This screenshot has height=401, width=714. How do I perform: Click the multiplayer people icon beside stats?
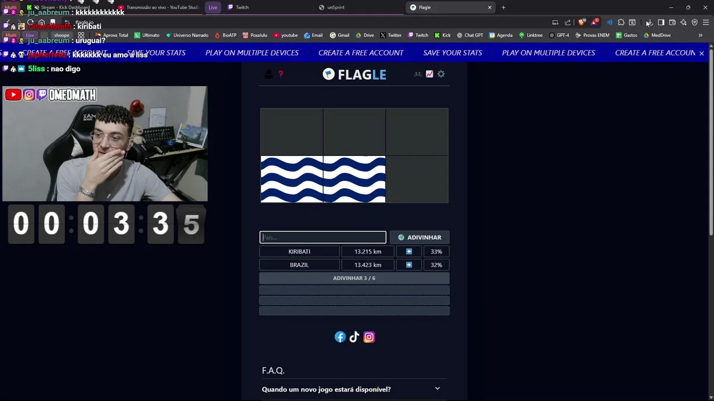(418, 74)
